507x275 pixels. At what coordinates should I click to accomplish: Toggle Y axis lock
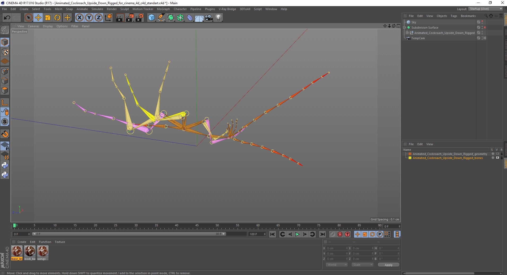(x=89, y=18)
